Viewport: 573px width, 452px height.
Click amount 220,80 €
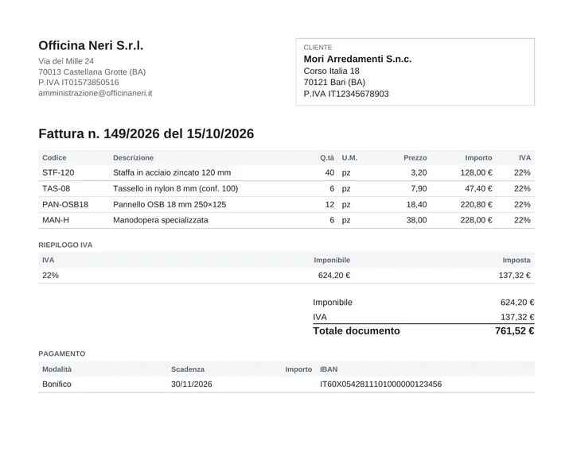point(476,204)
